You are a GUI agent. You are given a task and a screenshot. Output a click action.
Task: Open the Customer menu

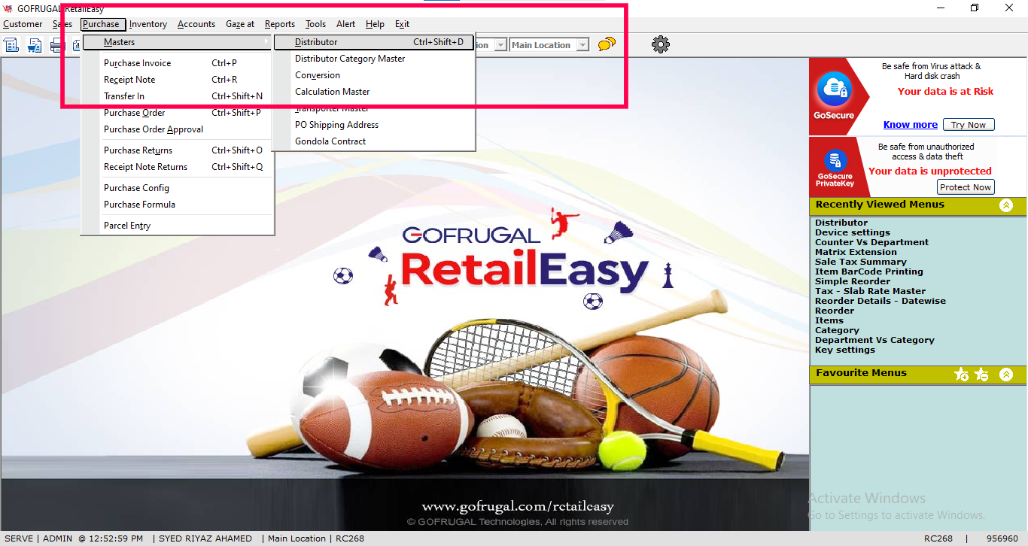[23, 24]
